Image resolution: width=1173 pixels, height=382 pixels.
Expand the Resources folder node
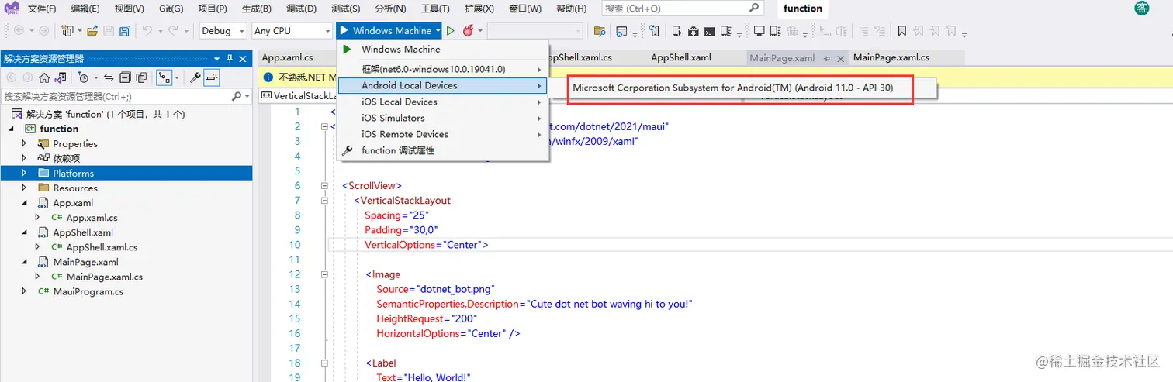24,188
